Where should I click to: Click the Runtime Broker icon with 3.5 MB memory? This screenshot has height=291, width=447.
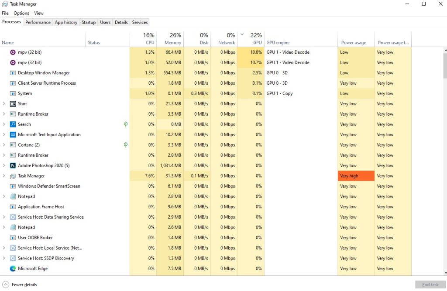pos(13,114)
